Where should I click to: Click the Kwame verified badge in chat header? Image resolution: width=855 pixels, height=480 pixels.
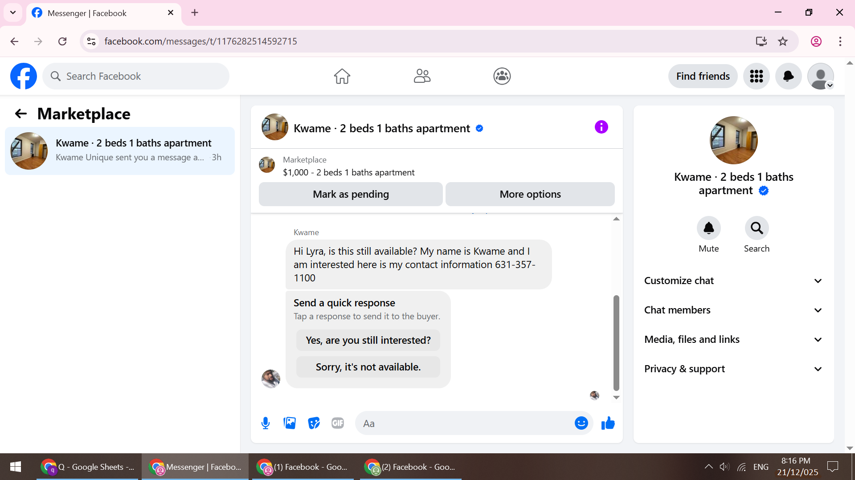tap(479, 128)
